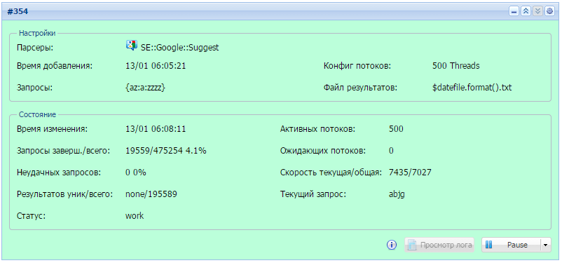Click the Google Suggest parser icon

pos(132,46)
